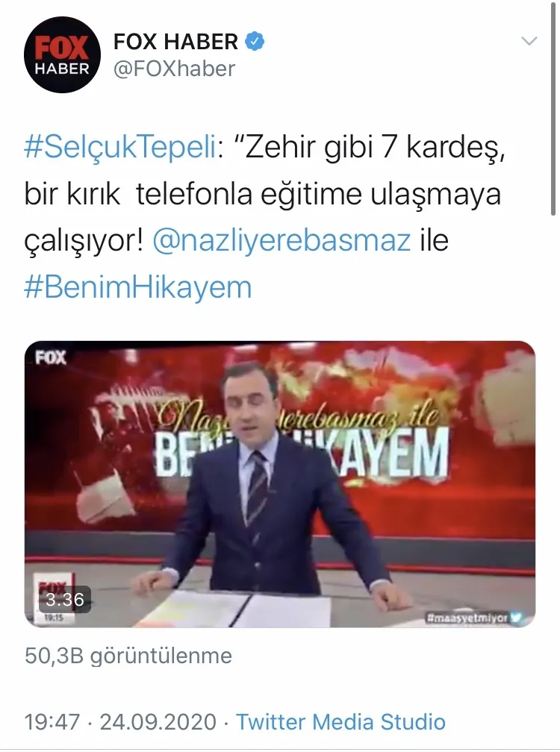Click the 50,3B görüntülenme view count
This screenshot has width=560, height=752.
(x=128, y=656)
